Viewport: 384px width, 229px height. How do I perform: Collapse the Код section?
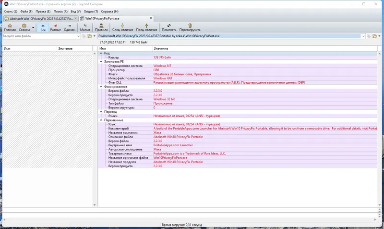point(101,53)
